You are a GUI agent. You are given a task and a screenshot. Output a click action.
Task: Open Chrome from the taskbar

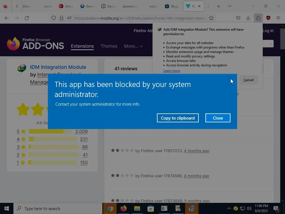point(110,208)
